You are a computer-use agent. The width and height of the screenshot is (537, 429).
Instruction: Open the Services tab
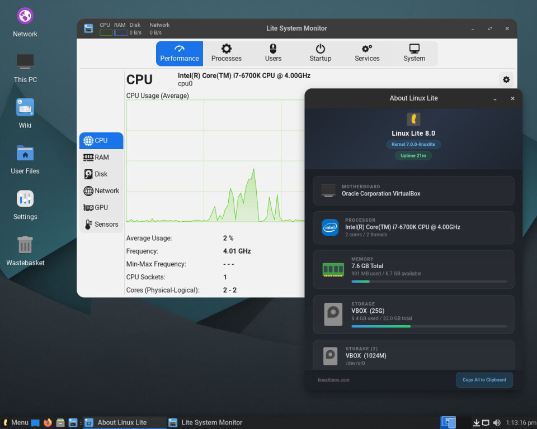click(367, 54)
